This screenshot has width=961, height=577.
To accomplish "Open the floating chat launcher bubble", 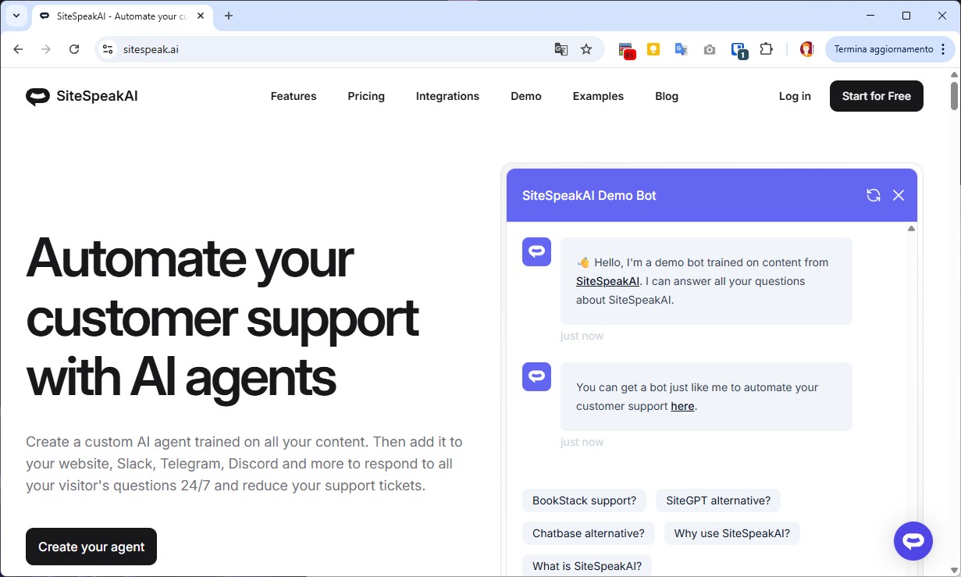I will tap(913, 541).
